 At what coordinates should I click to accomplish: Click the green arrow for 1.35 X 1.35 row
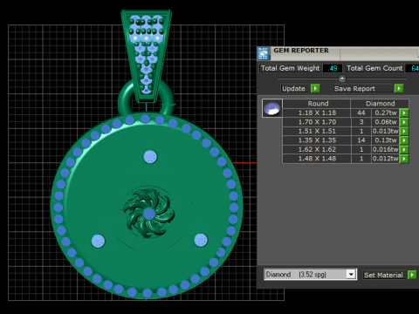[404, 140]
